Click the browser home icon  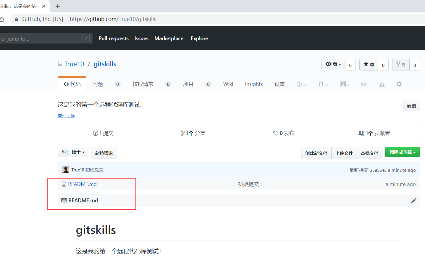2,19
